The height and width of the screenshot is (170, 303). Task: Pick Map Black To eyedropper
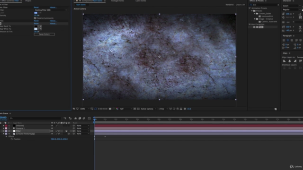[40, 26]
